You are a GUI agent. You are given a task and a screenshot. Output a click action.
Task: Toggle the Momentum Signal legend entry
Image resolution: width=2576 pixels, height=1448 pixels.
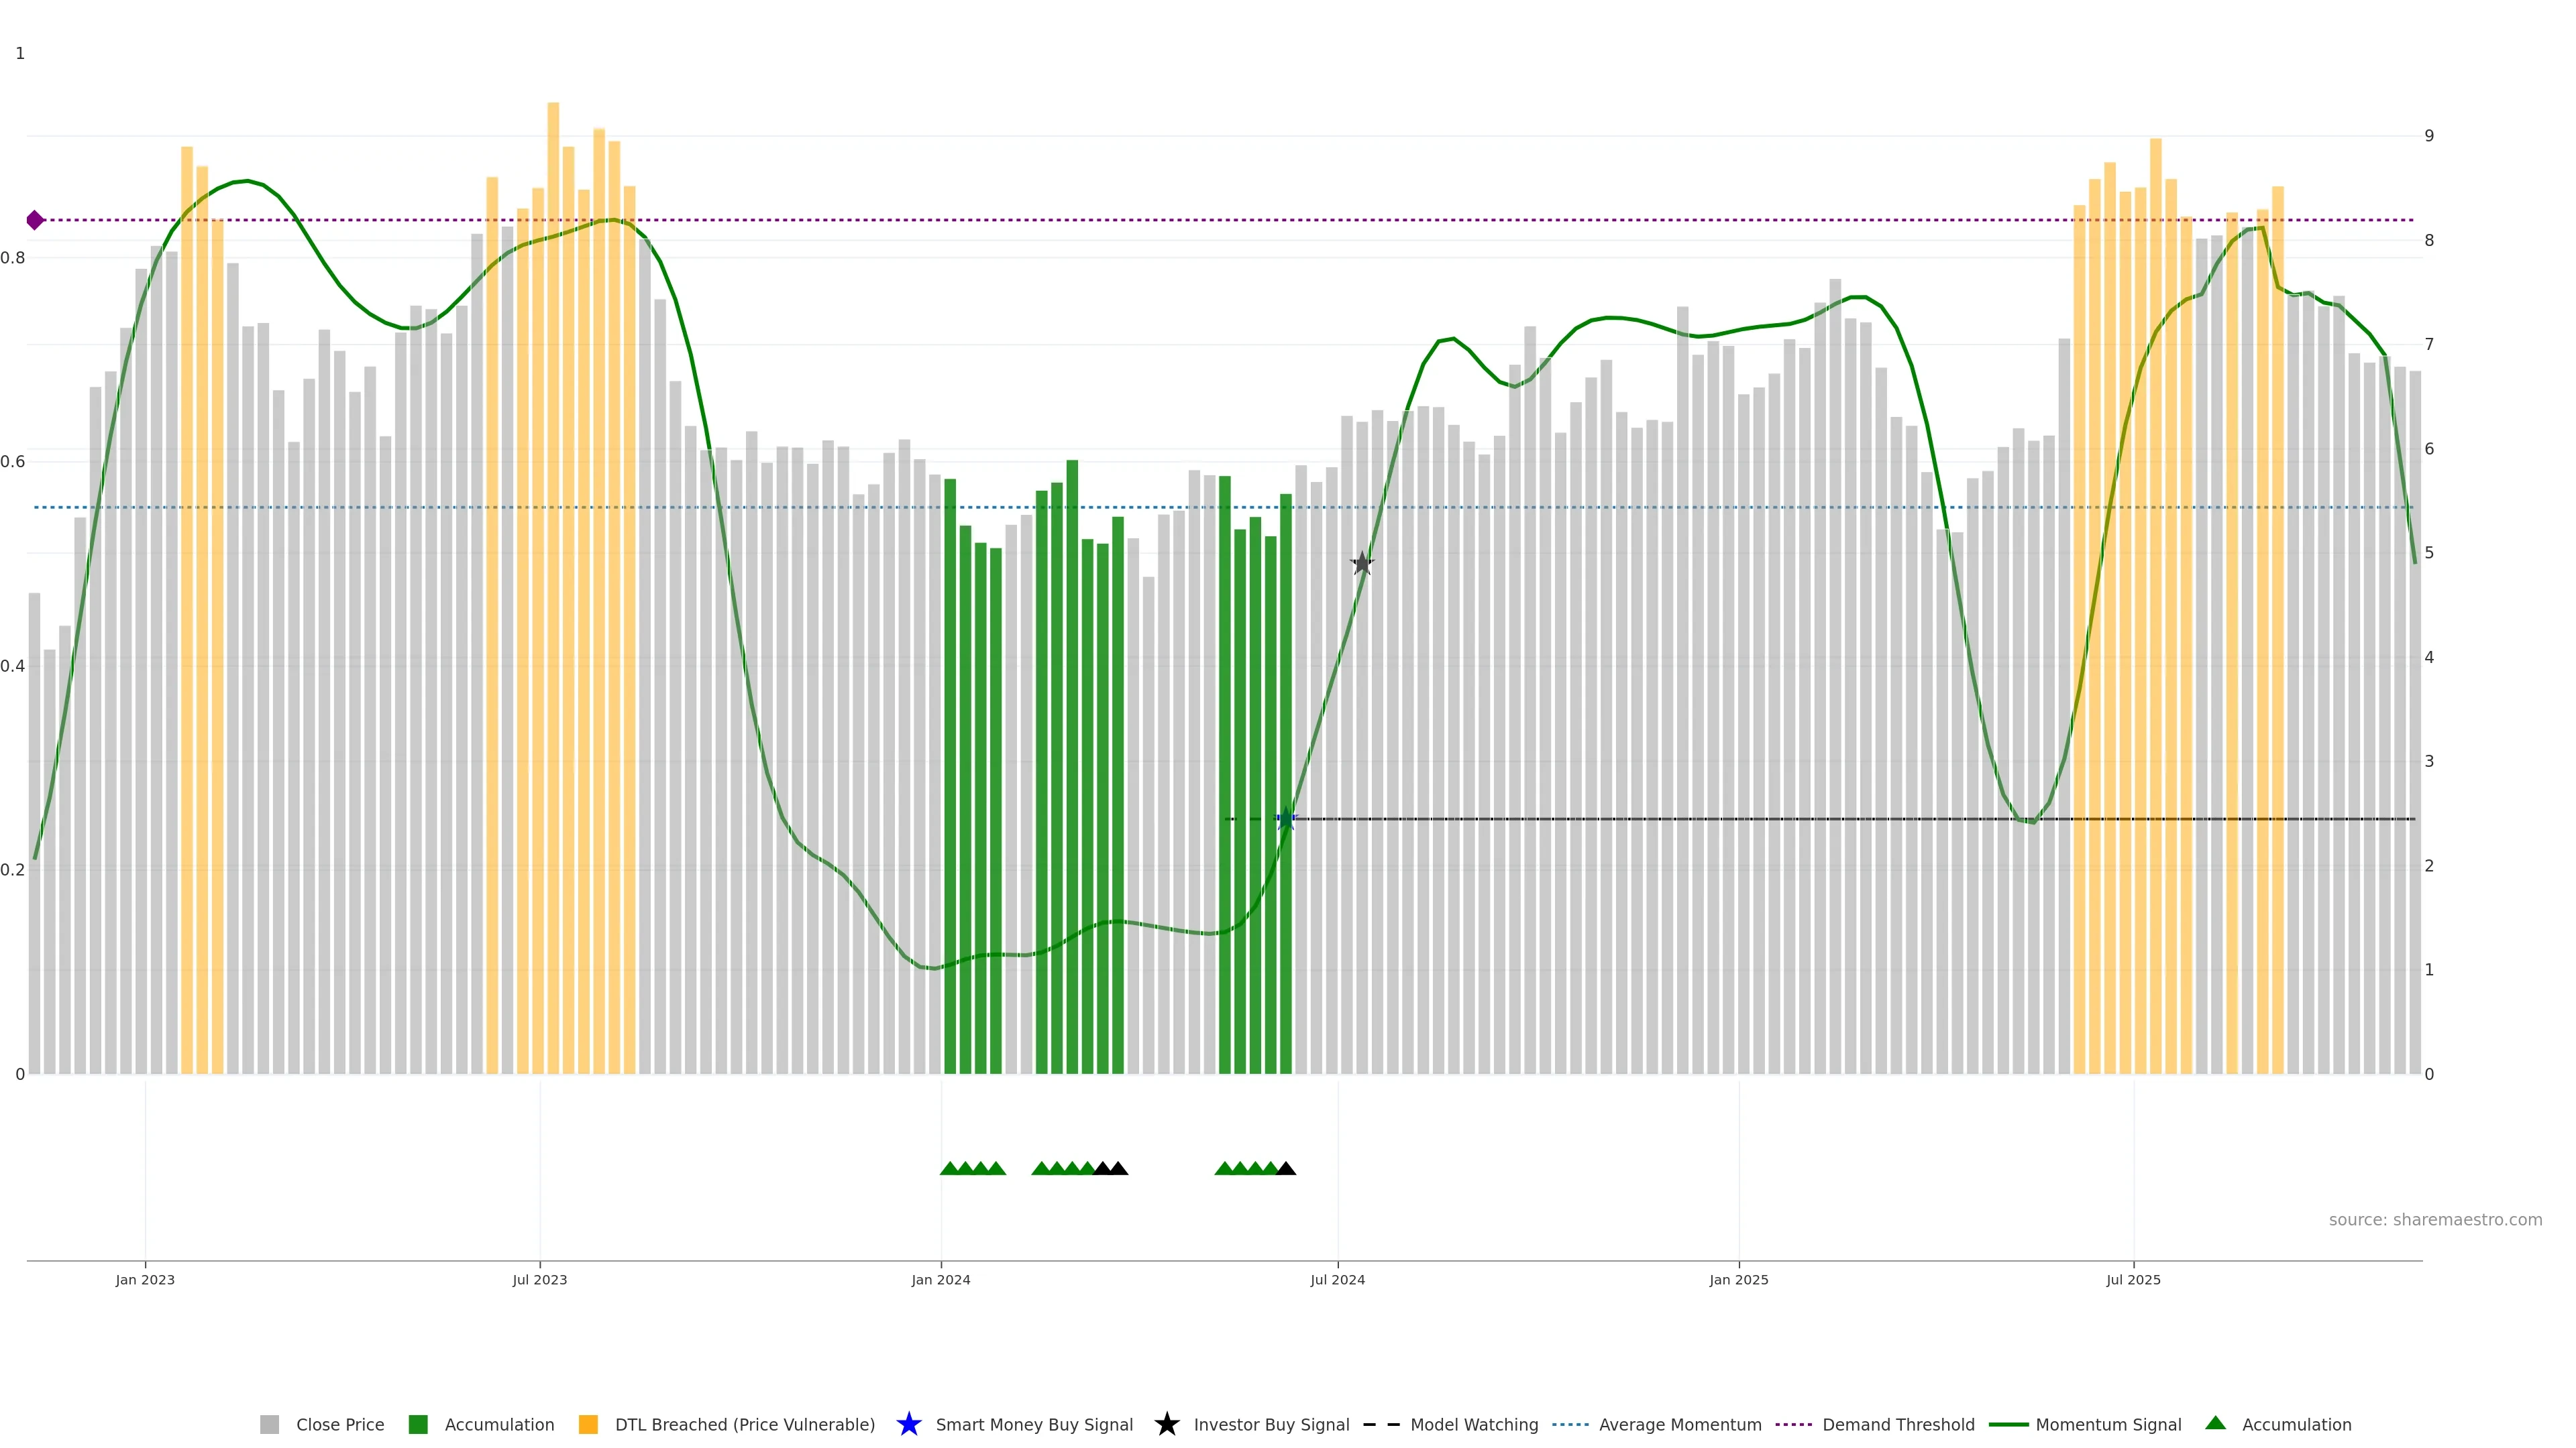[2108, 1425]
